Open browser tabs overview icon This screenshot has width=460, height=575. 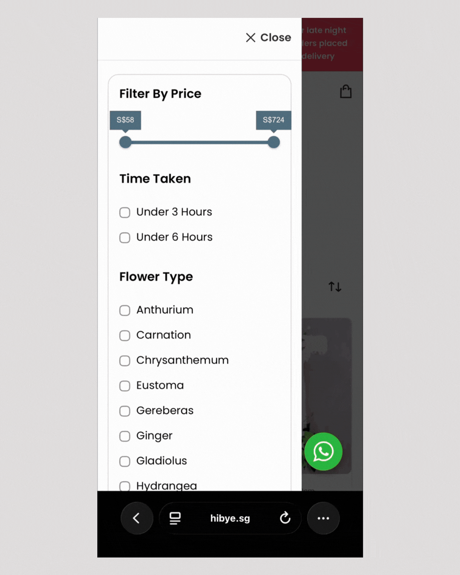[175, 518]
